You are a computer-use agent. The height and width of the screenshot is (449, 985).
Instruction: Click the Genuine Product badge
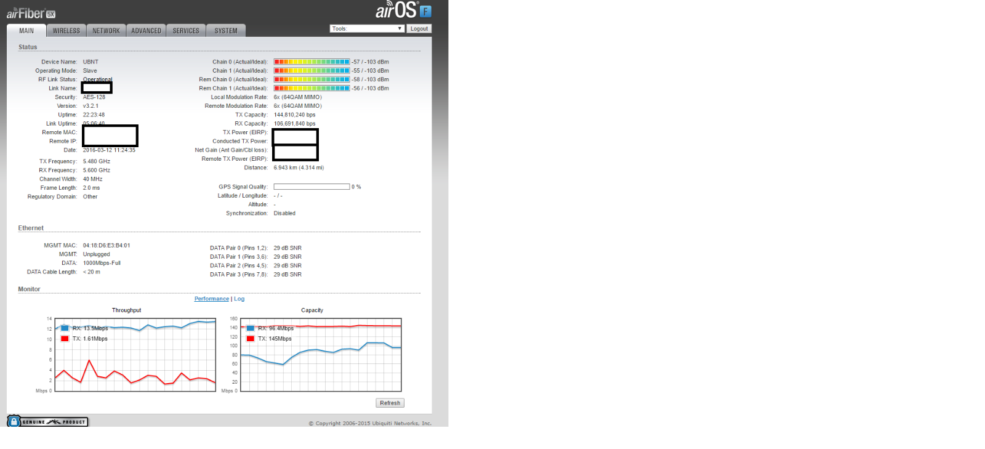point(47,421)
